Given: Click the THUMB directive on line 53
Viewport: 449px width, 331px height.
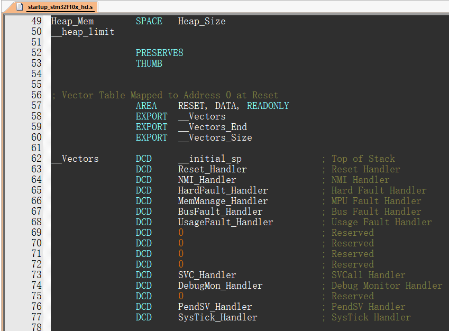Looking at the screenshot, I should click(149, 63).
